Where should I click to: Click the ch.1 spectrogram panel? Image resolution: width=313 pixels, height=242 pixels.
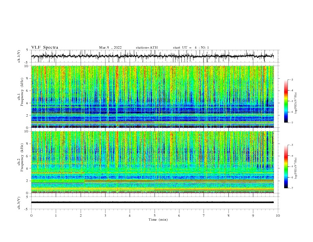[x=153, y=96]
